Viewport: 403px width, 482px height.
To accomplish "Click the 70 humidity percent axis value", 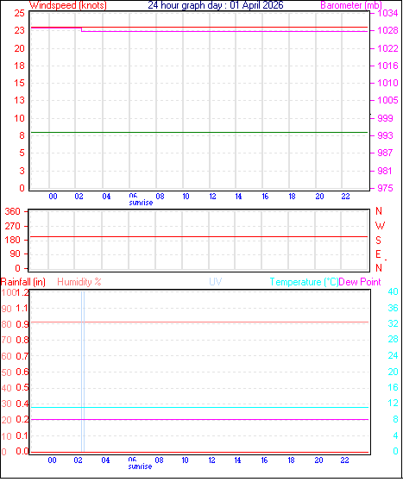I will click(x=6, y=340).
